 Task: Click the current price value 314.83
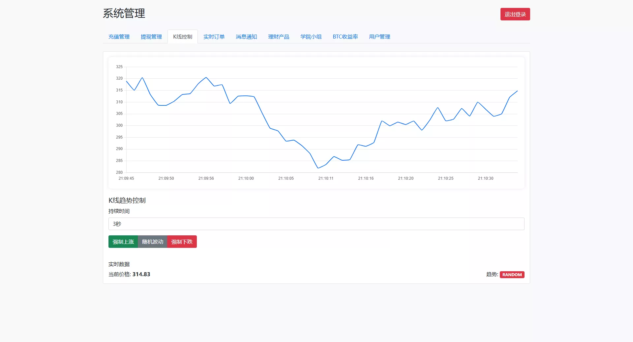[x=141, y=274]
